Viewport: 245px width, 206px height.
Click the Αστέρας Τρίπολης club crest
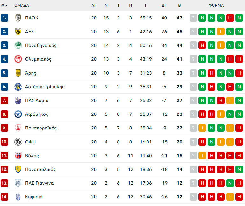[18, 87]
